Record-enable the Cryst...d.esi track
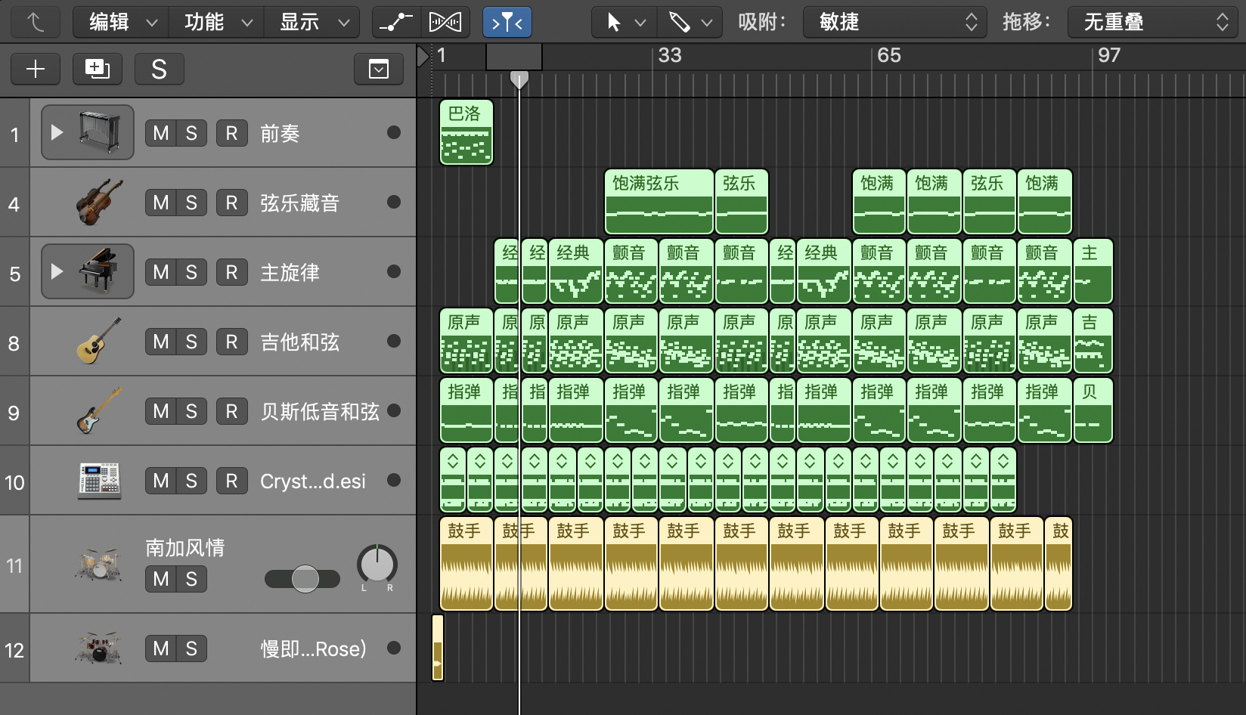This screenshot has width=1246, height=715. pyautogui.click(x=232, y=481)
